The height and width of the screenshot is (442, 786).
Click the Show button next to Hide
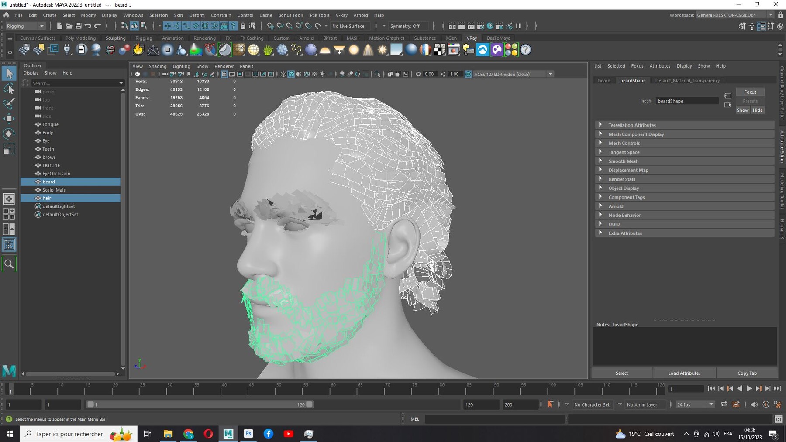click(x=743, y=110)
